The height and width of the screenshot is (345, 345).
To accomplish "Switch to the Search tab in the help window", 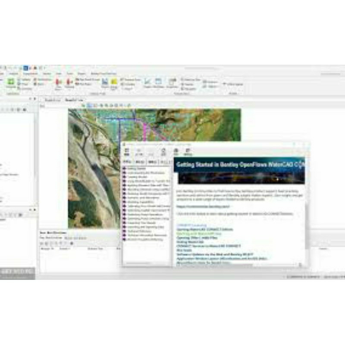I will 153,162.
